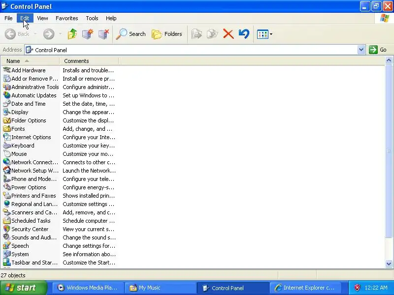The height and width of the screenshot is (295, 394).
Task: Select the Phone and Modem icon
Action: pos(7,179)
